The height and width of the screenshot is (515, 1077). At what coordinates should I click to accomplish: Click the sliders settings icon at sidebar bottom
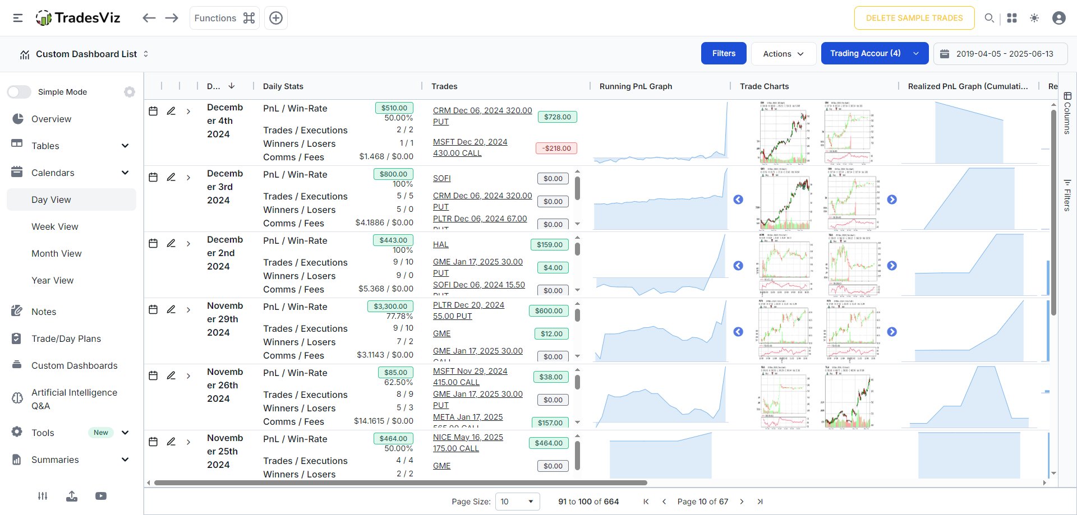(x=43, y=496)
